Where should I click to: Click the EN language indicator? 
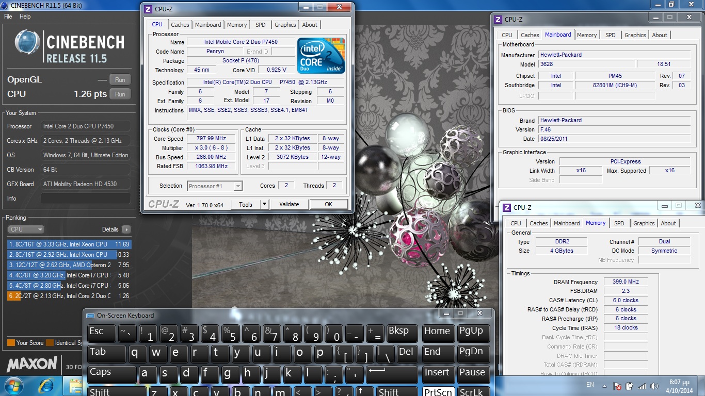590,385
